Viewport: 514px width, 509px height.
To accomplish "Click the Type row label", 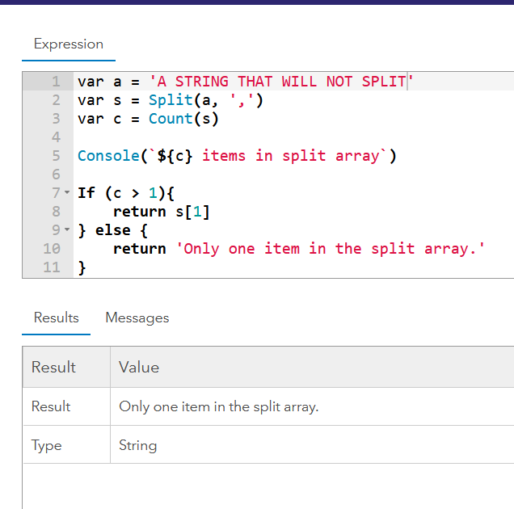I will (47, 445).
